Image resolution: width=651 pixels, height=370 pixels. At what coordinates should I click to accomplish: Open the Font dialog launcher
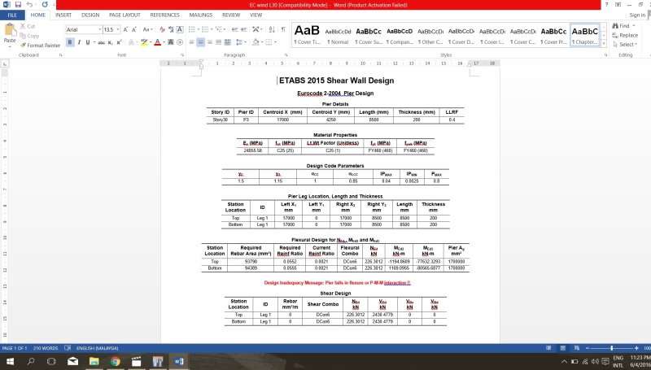coord(182,54)
